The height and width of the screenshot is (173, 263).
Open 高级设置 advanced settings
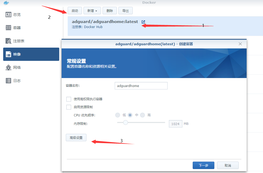pos(76,138)
